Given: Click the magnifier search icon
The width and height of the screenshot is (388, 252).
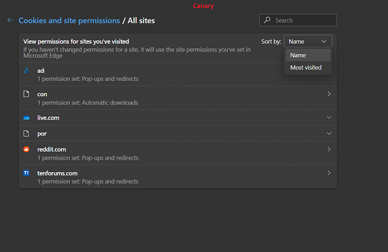Looking at the screenshot, I should (x=267, y=20).
